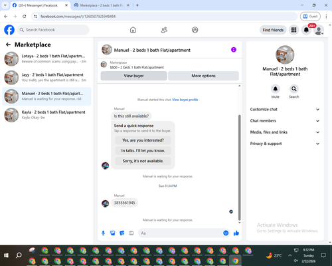Choose a sticker icon

tap(122, 233)
